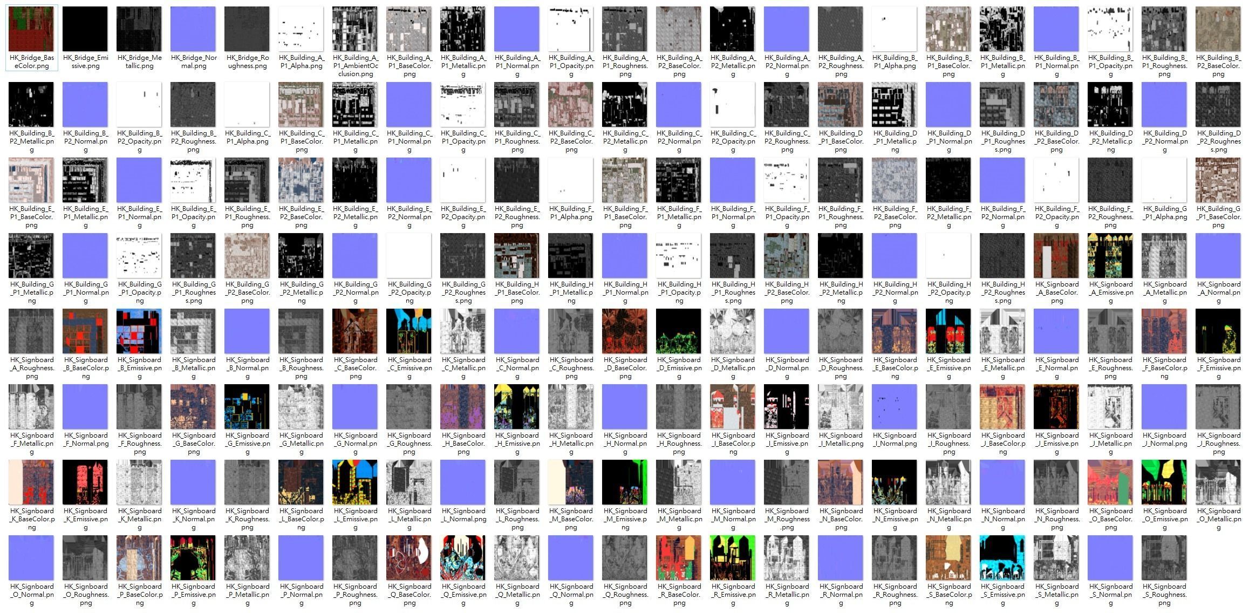Select HK_Building_D_P1_BaseColor.png image
This screenshot has width=1249, height=613.
pos(841,105)
